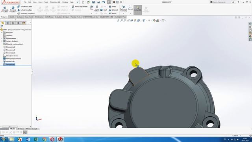
Task: Open Move/Copy Bodies tool
Action: [80, 7]
